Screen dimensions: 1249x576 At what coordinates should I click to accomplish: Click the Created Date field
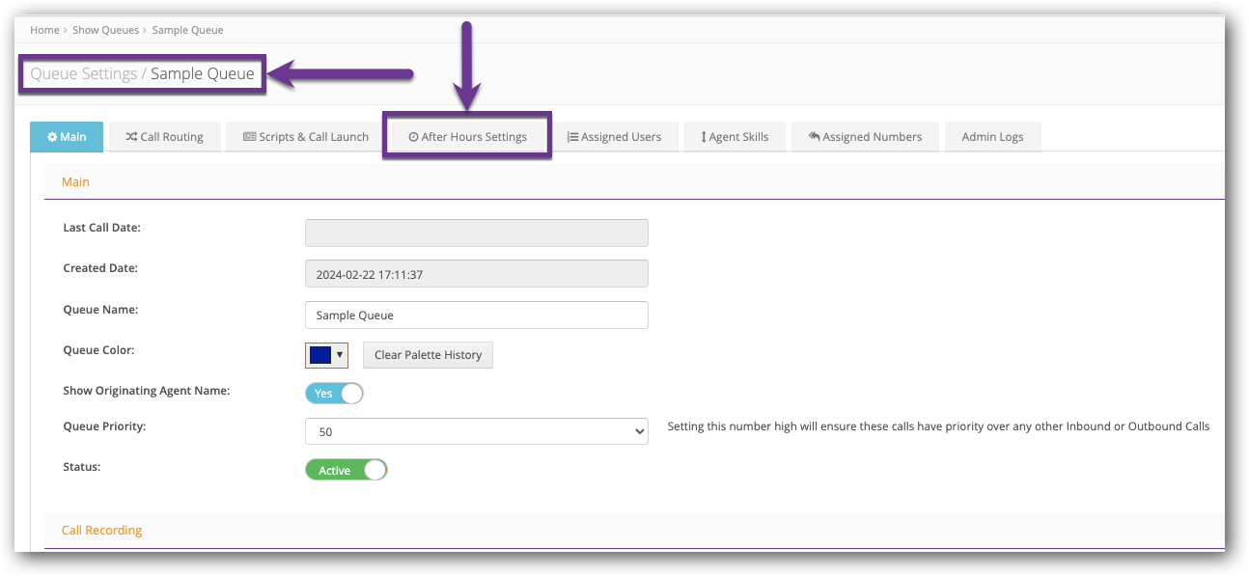[x=476, y=274]
